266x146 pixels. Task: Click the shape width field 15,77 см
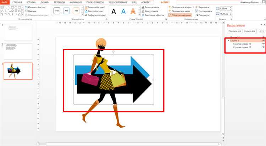tap(225, 14)
